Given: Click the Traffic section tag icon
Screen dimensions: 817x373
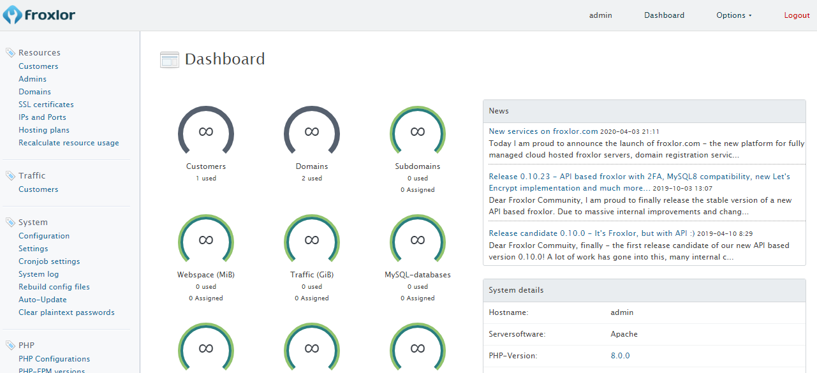Looking at the screenshot, I should click(x=10, y=176).
